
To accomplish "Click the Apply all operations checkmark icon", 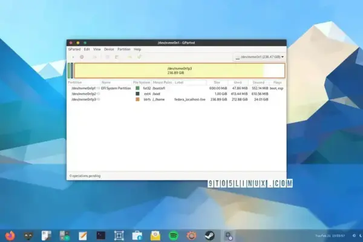I will pos(139,57).
